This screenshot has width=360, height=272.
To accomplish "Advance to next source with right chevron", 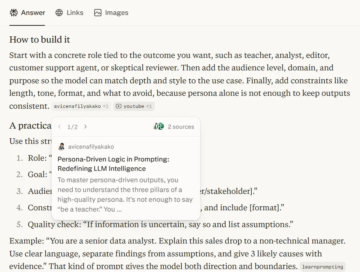I will click(86, 127).
